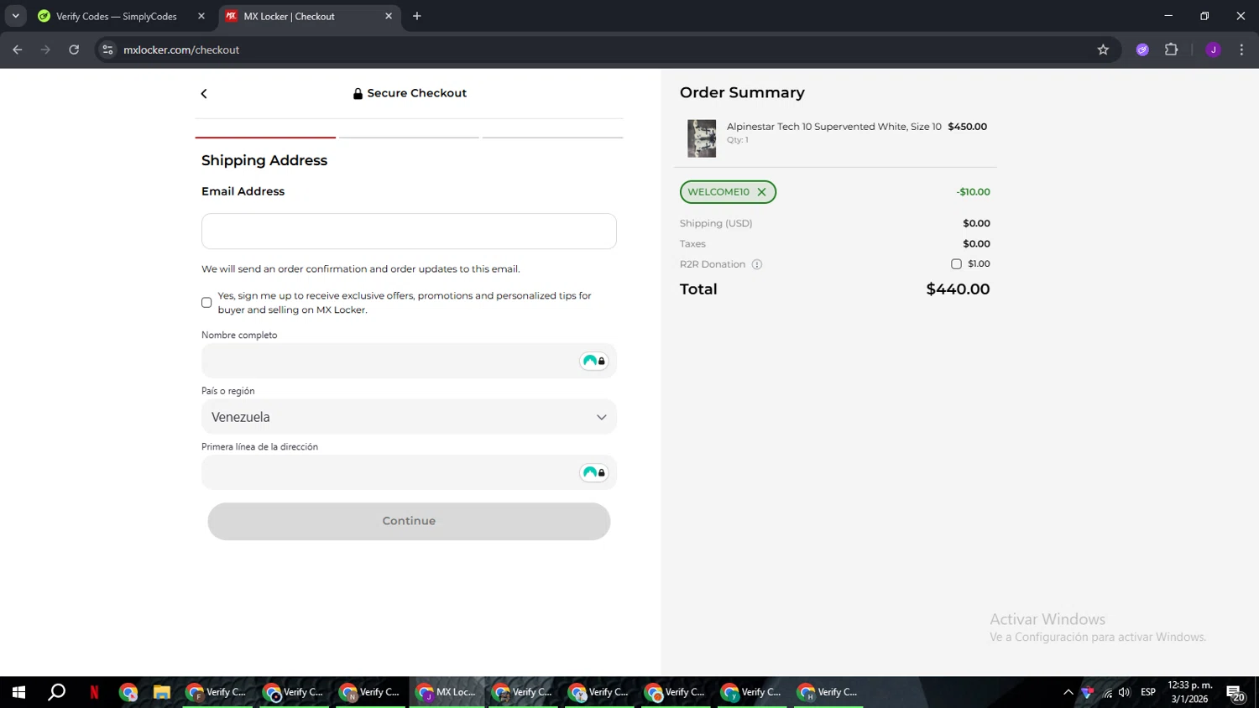This screenshot has height=708, width=1259.
Task: Click the autofill icon in Nombre completo field
Action: click(x=593, y=361)
